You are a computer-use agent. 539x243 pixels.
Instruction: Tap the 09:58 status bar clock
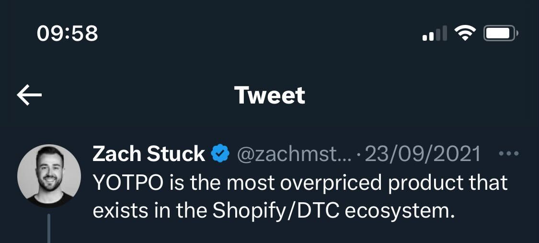click(x=67, y=34)
